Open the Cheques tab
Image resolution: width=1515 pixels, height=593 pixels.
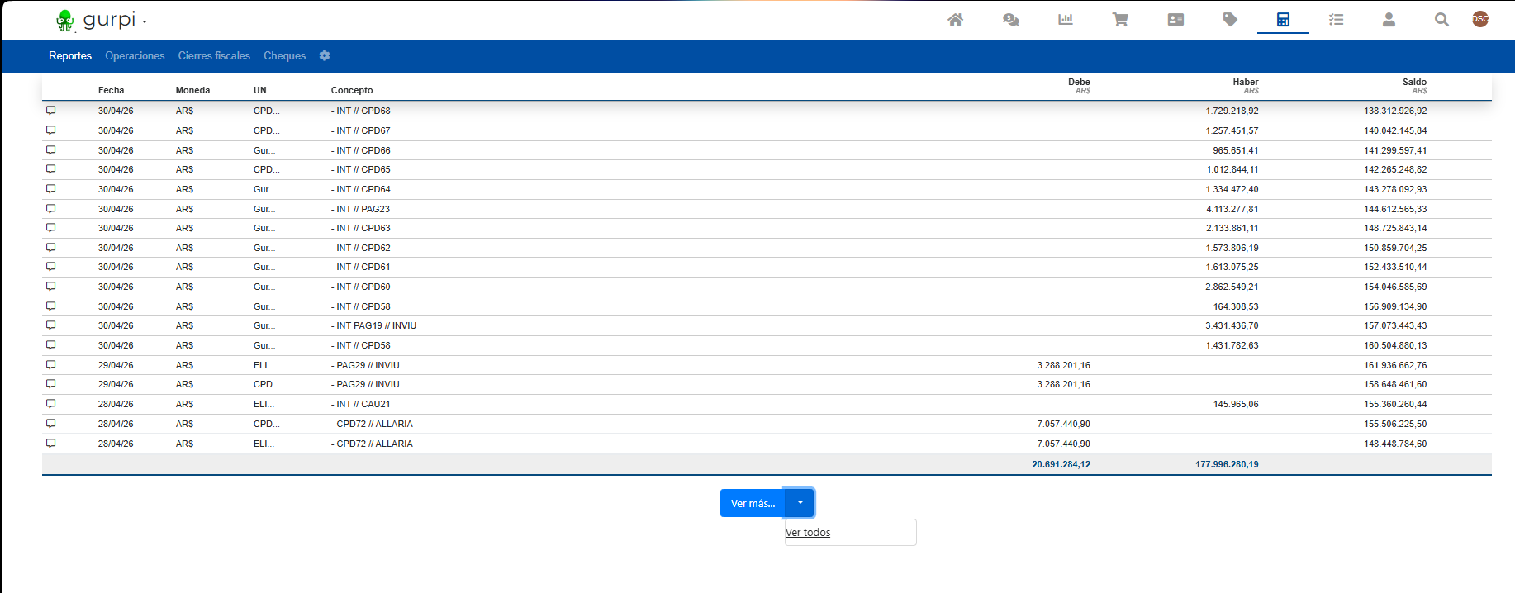click(284, 55)
